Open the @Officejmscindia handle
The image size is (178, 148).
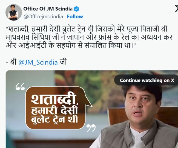pos(43,17)
